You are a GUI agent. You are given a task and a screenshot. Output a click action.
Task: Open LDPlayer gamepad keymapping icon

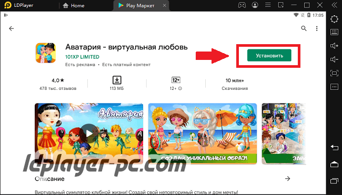pyautogui.click(x=242, y=5)
